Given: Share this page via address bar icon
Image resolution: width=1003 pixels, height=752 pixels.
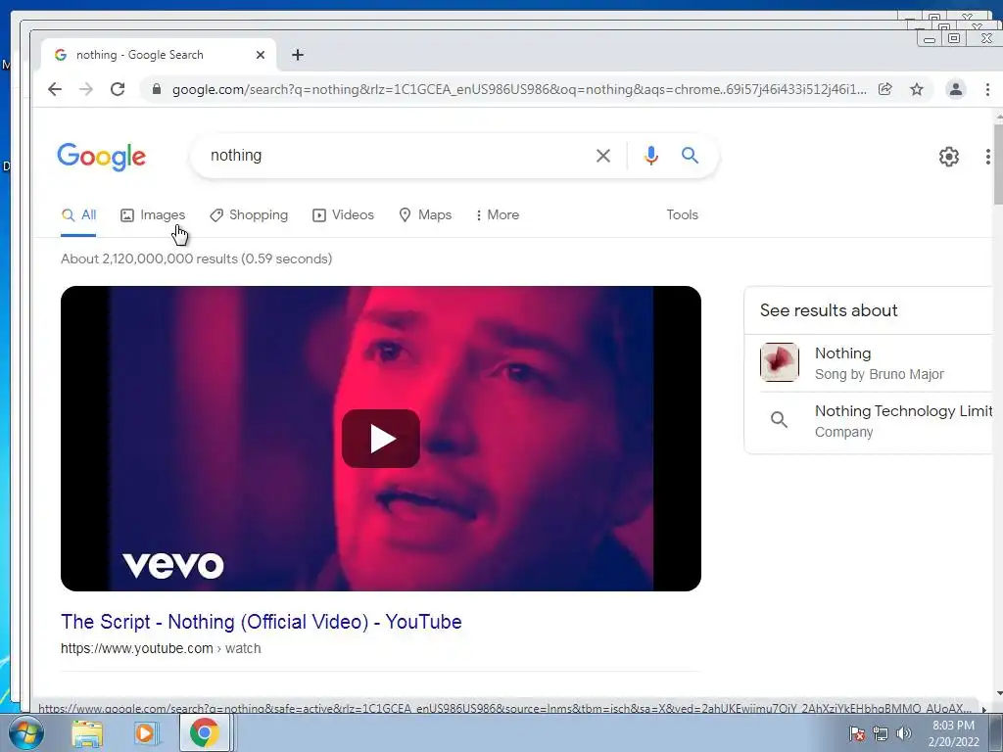Looking at the screenshot, I should coord(885,89).
